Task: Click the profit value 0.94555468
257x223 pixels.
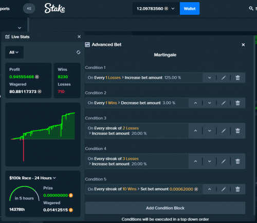Action: [x=22, y=77]
